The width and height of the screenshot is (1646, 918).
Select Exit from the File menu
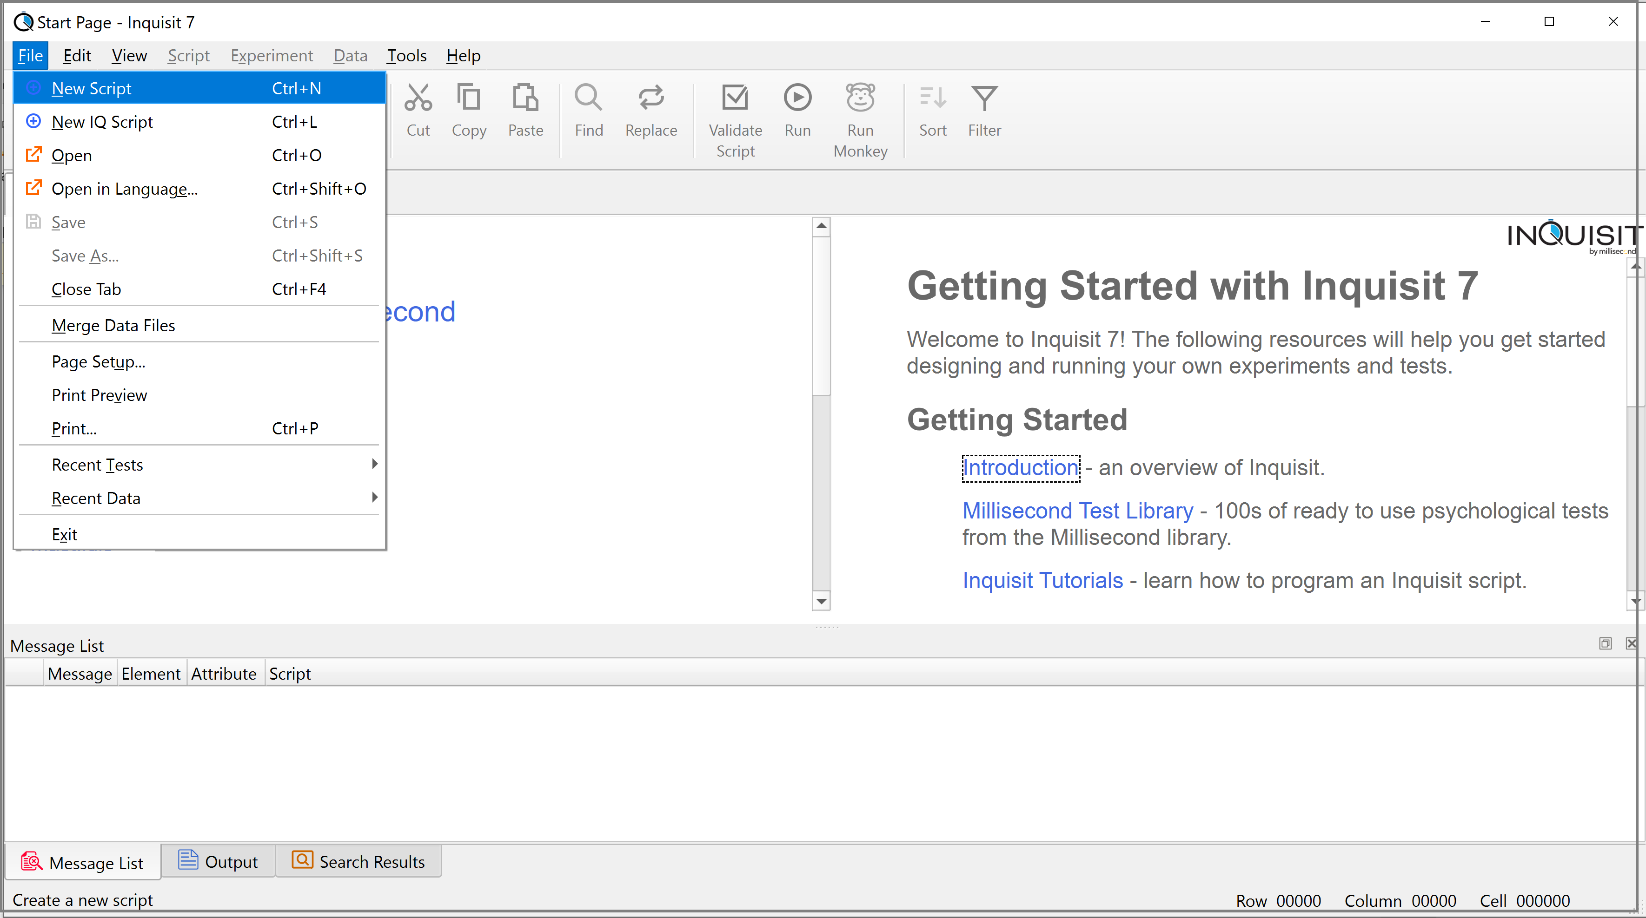[x=199, y=534]
